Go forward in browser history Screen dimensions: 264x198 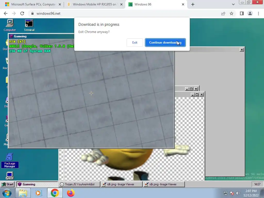point(14,13)
